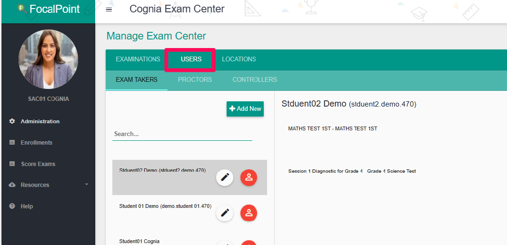Select Student01 Cognia list row
Screen dimensions: 507x245
[x=189, y=238]
